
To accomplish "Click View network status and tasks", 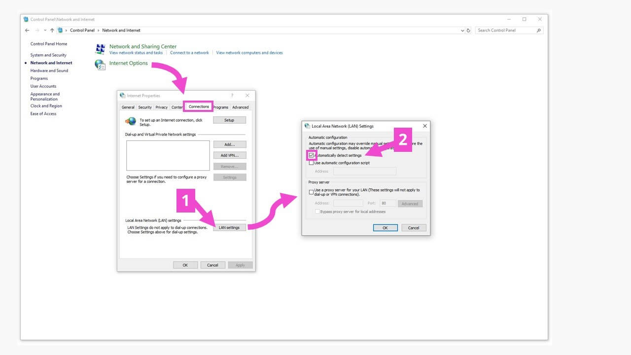I will click(x=136, y=53).
